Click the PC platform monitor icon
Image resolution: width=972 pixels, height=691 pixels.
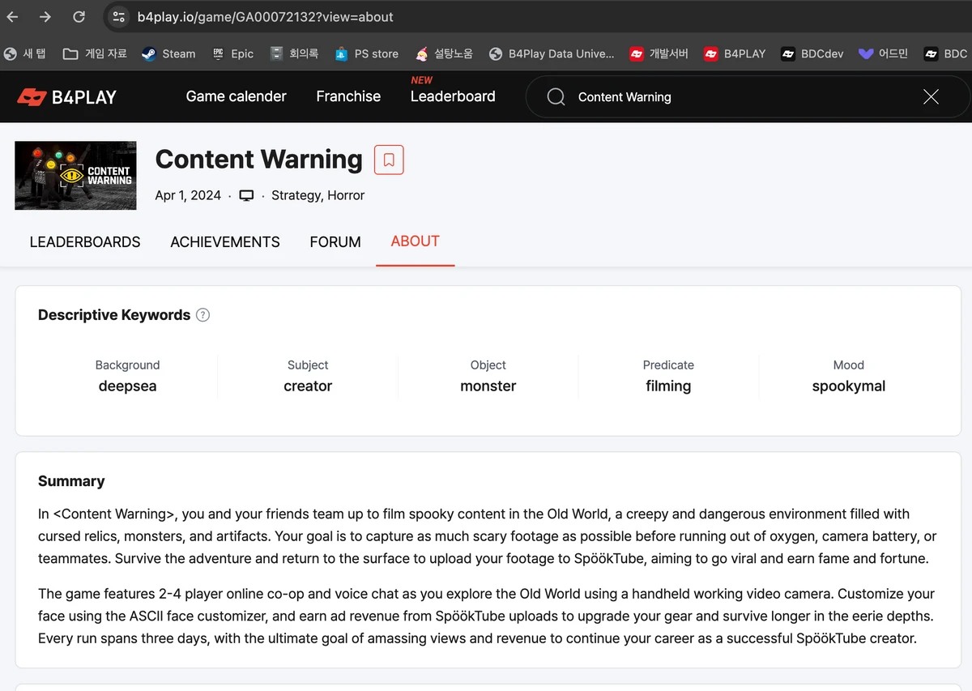point(246,196)
